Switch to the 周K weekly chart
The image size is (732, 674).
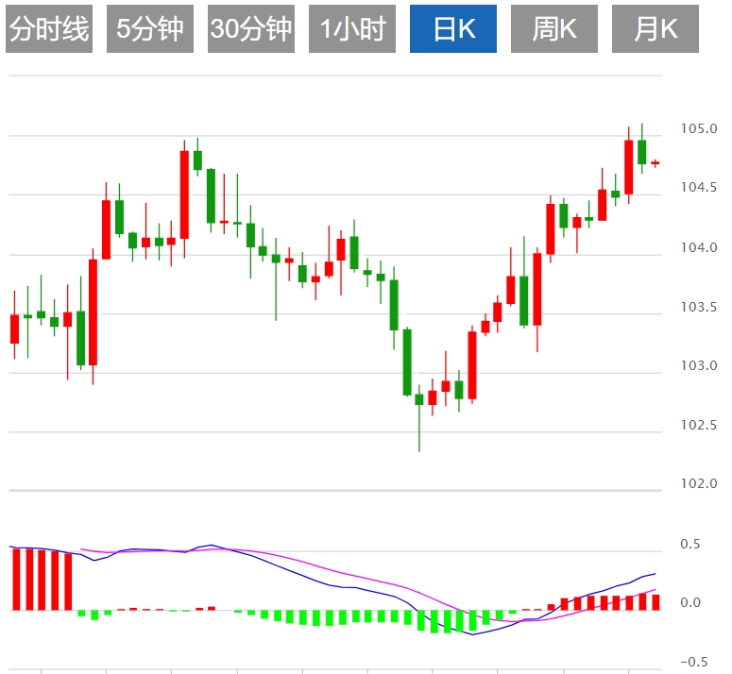click(x=554, y=30)
